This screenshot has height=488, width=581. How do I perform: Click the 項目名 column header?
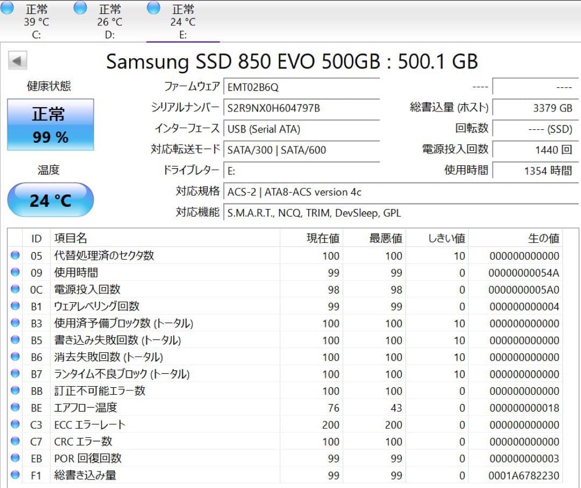point(165,238)
